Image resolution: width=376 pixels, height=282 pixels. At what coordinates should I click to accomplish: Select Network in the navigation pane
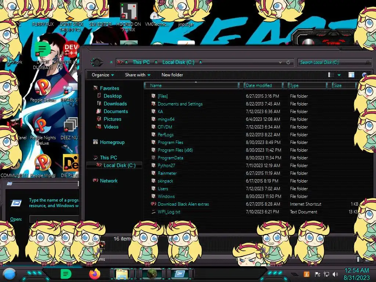click(x=109, y=181)
